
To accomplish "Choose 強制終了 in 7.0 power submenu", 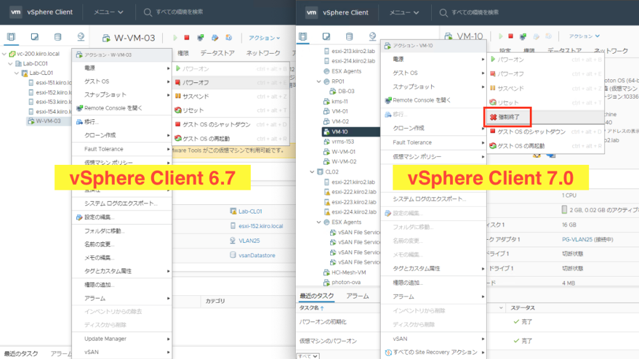I will 545,117.
